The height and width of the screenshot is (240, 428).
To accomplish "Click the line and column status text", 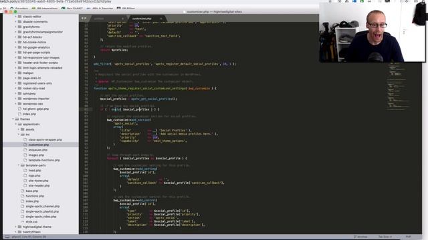I will [x=29, y=237].
